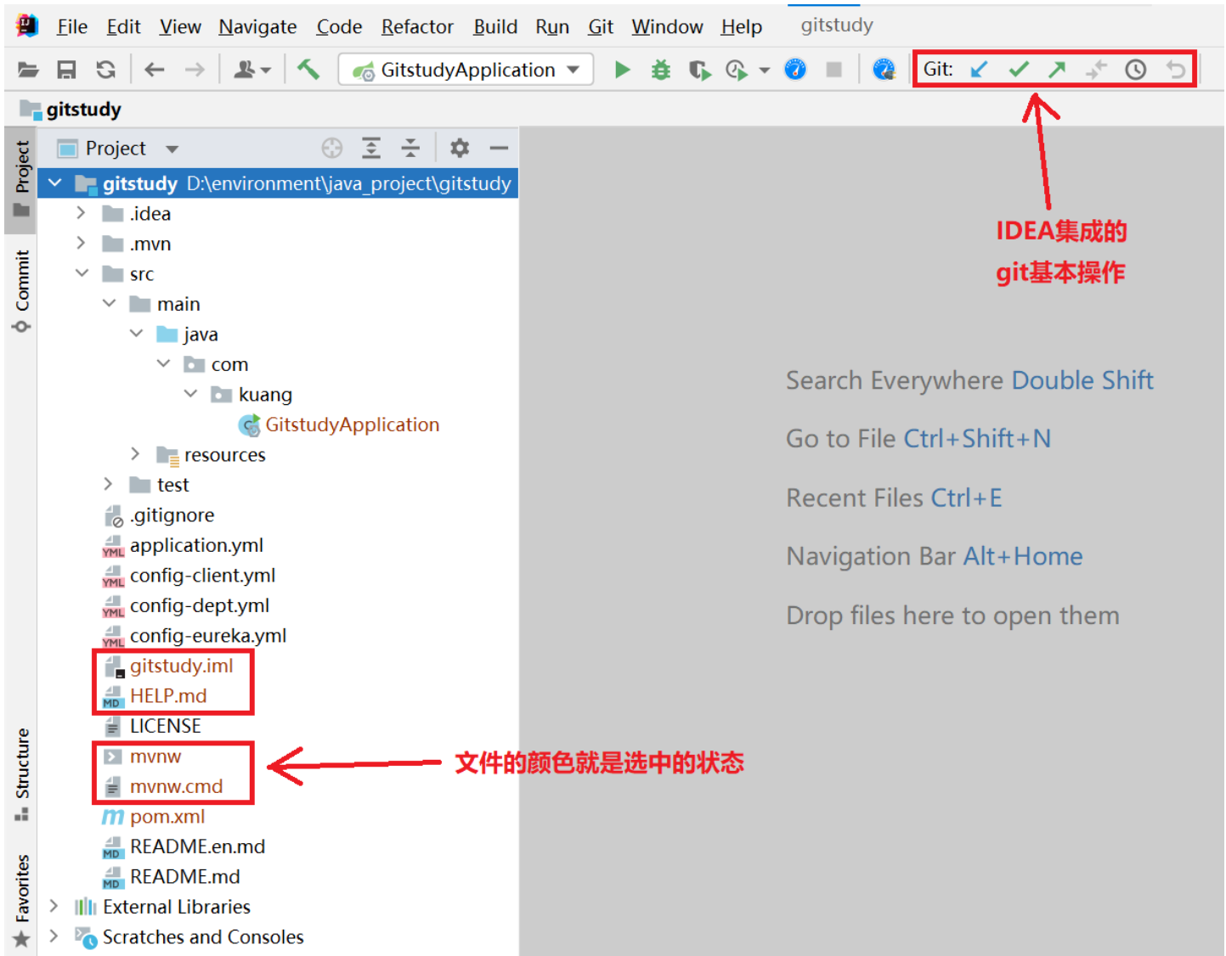Open Git Show History clock icon

point(1135,70)
